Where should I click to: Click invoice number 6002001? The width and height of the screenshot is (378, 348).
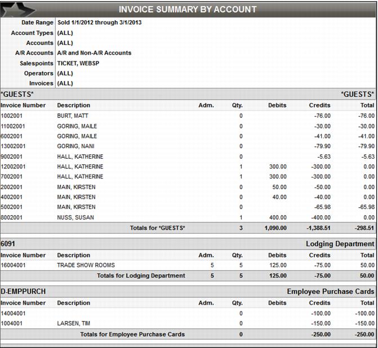12,136
